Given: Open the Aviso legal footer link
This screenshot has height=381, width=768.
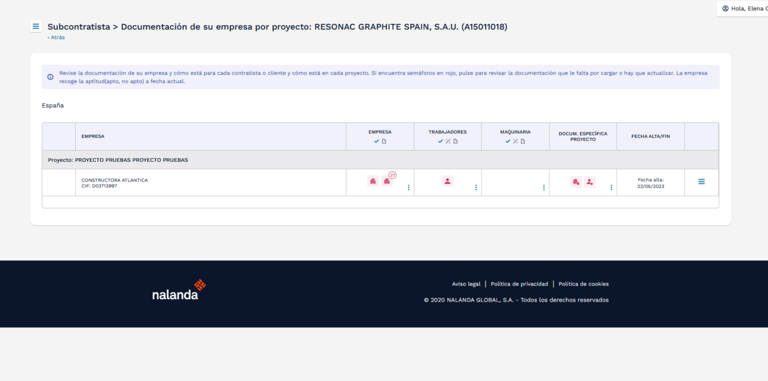Looking at the screenshot, I should (x=466, y=284).
